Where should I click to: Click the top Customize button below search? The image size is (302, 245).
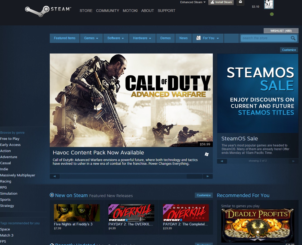click(x=289, y=50)
